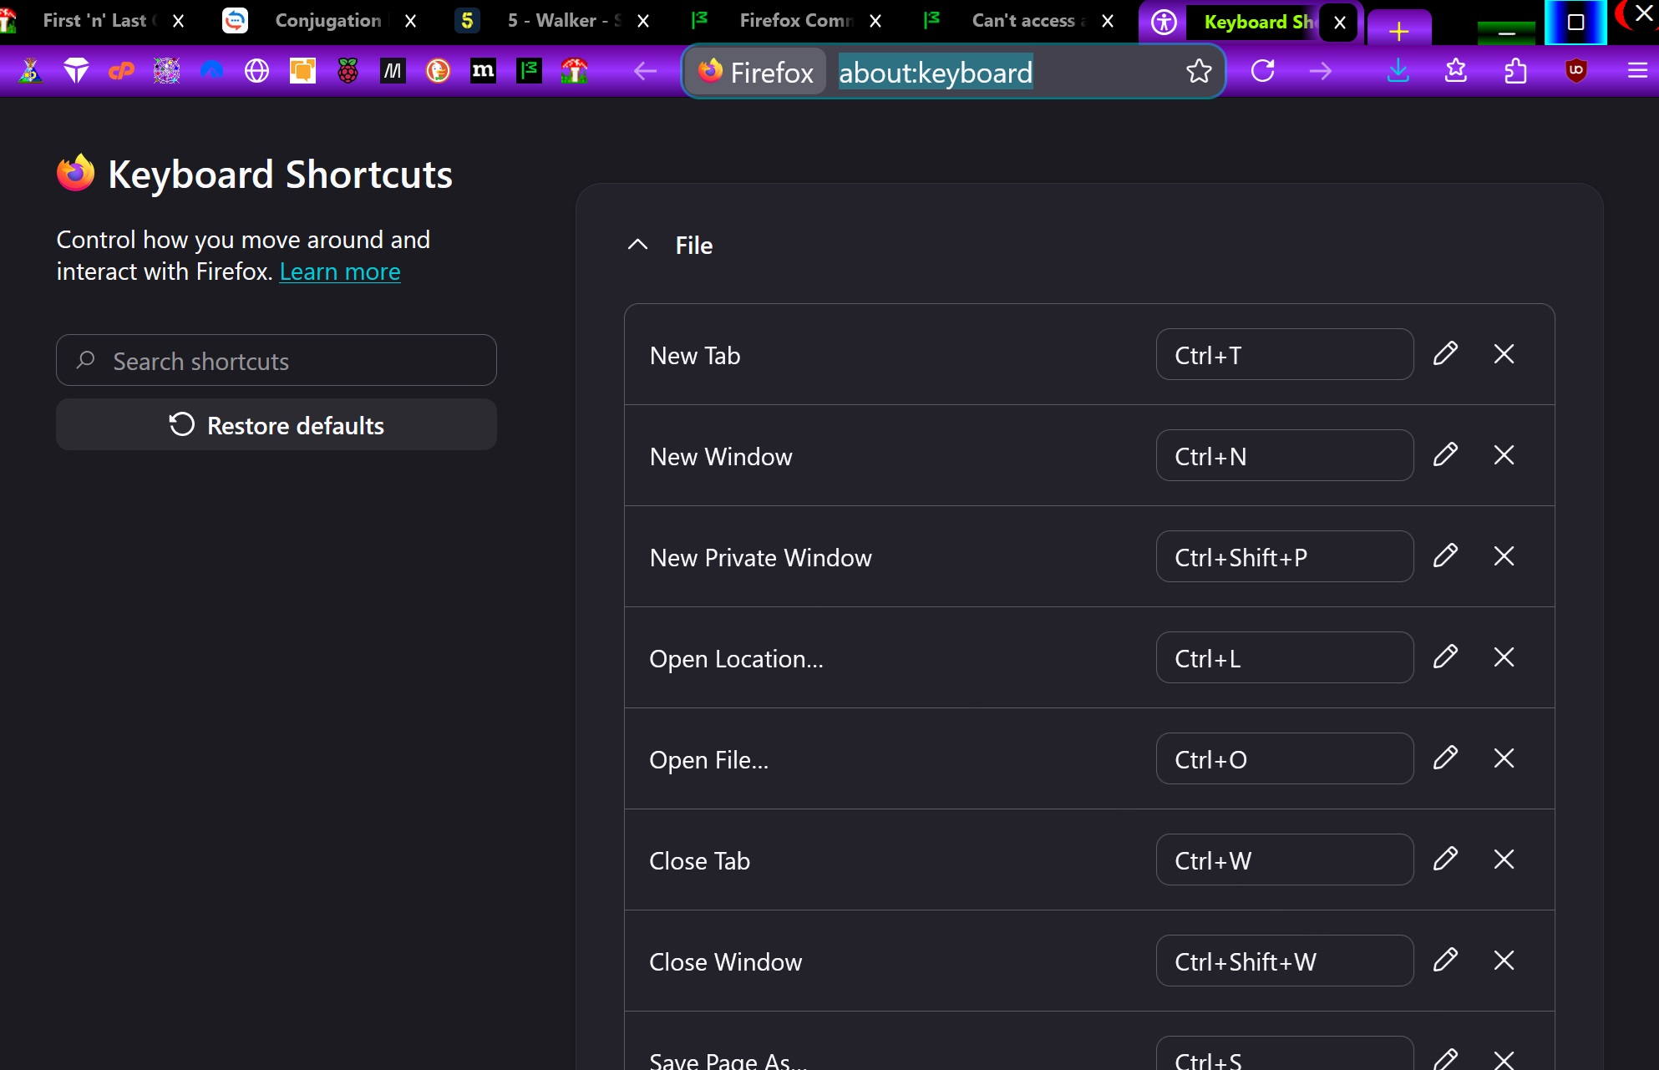Open the Firefox hamburger application menu
1659x1070 pixels.
pyautogui.click(x=1637, y=71)
